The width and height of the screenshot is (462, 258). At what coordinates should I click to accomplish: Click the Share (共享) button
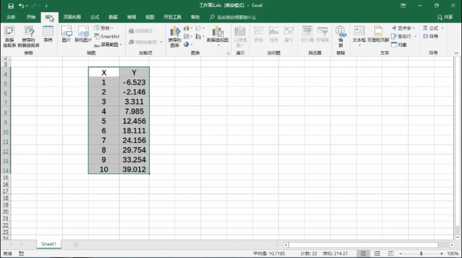(445, 17)
